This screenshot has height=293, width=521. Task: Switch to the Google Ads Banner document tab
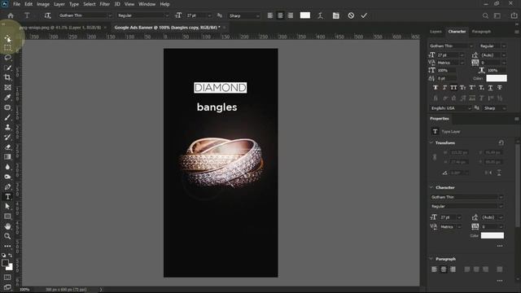(167, 27)
